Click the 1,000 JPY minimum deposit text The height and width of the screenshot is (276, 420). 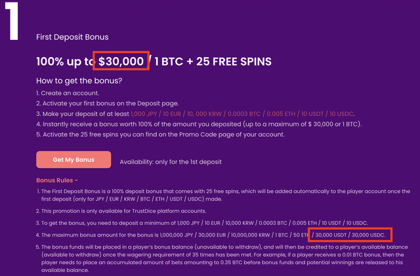pyautogui.click(x=144, y=114)
